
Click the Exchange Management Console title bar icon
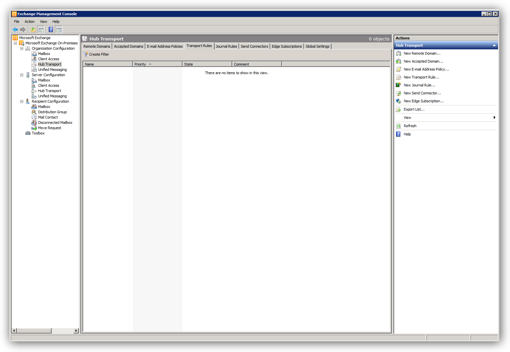click(14, 14)
